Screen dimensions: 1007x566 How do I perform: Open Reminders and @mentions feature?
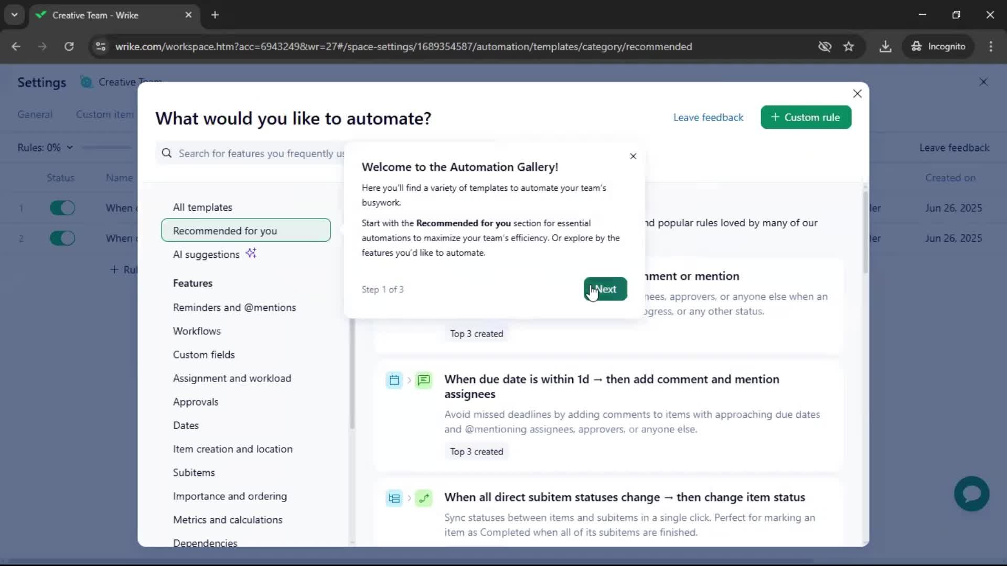[234, 308]
